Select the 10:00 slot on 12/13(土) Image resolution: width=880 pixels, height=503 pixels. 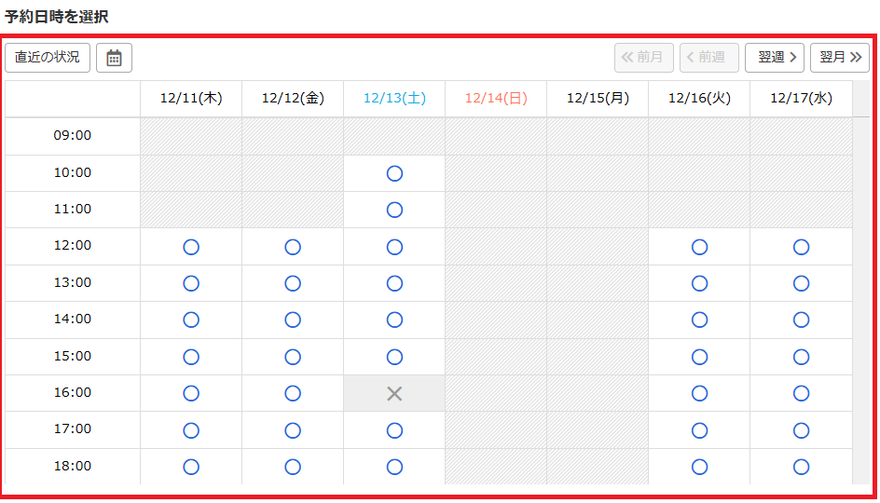click(x=394, y=173)
